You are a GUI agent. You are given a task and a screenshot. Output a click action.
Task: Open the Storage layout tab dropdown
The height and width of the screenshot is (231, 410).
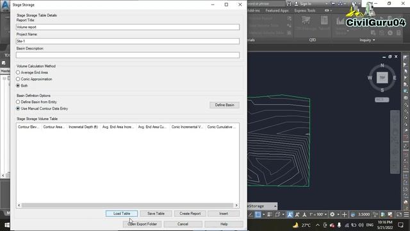275,206
